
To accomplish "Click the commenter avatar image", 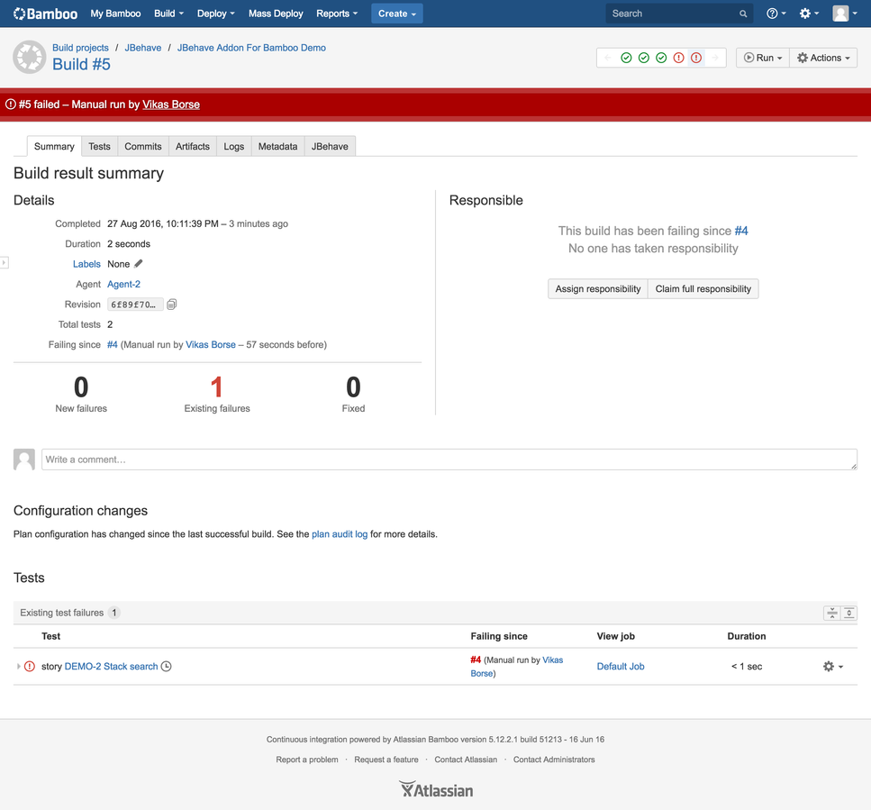I will click(24, 460).
